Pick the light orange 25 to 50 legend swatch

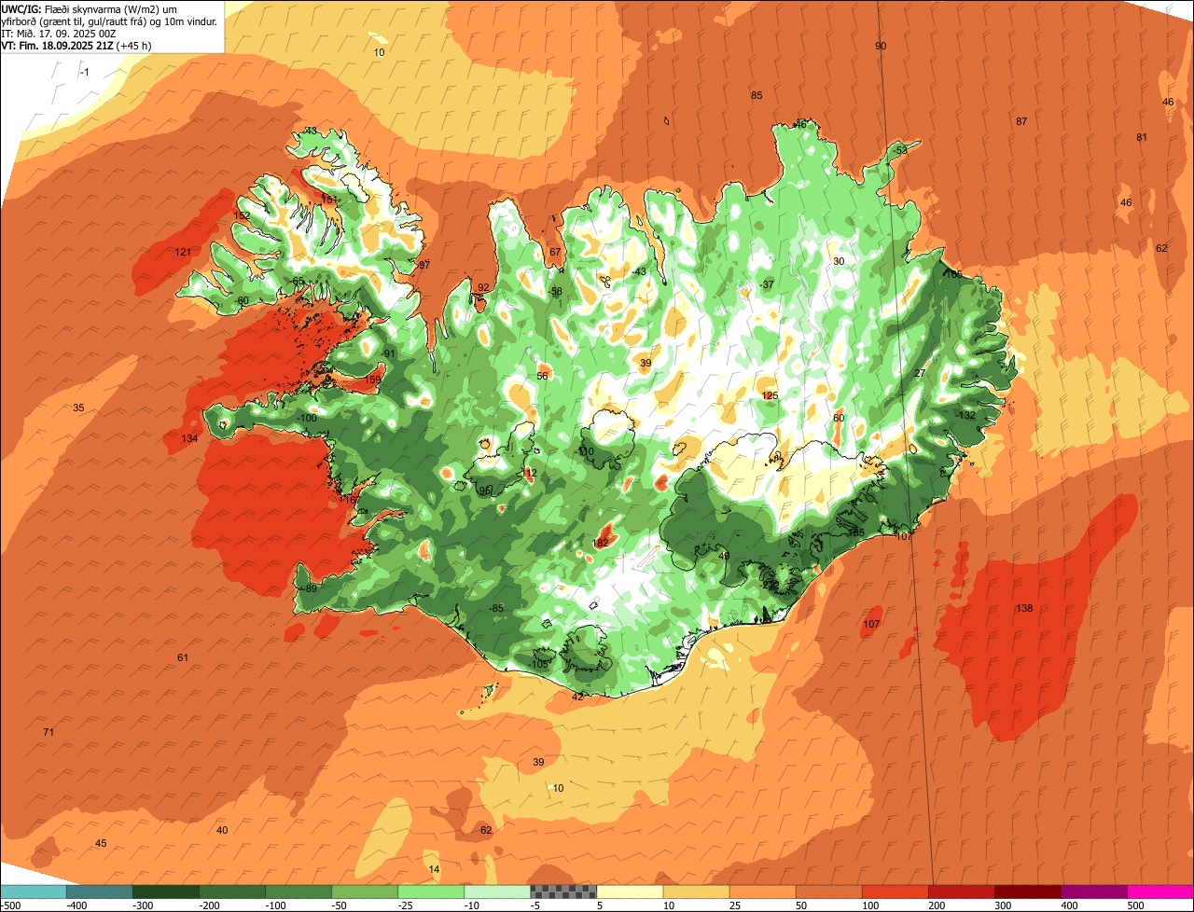tap(761, 891)
